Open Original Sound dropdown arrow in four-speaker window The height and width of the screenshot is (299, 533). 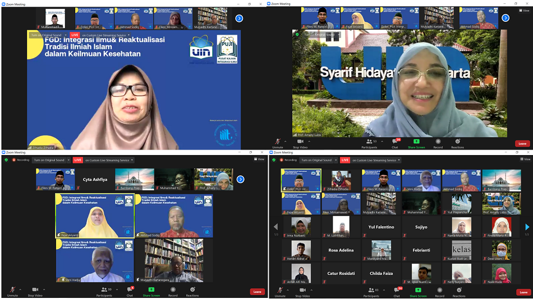click(x=68, y=160)
